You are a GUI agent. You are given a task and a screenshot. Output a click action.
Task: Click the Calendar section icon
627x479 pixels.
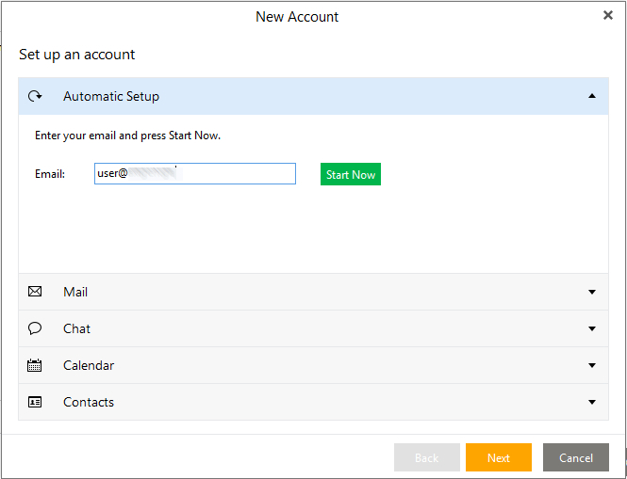pyautogui.click(x=35, y=365)
